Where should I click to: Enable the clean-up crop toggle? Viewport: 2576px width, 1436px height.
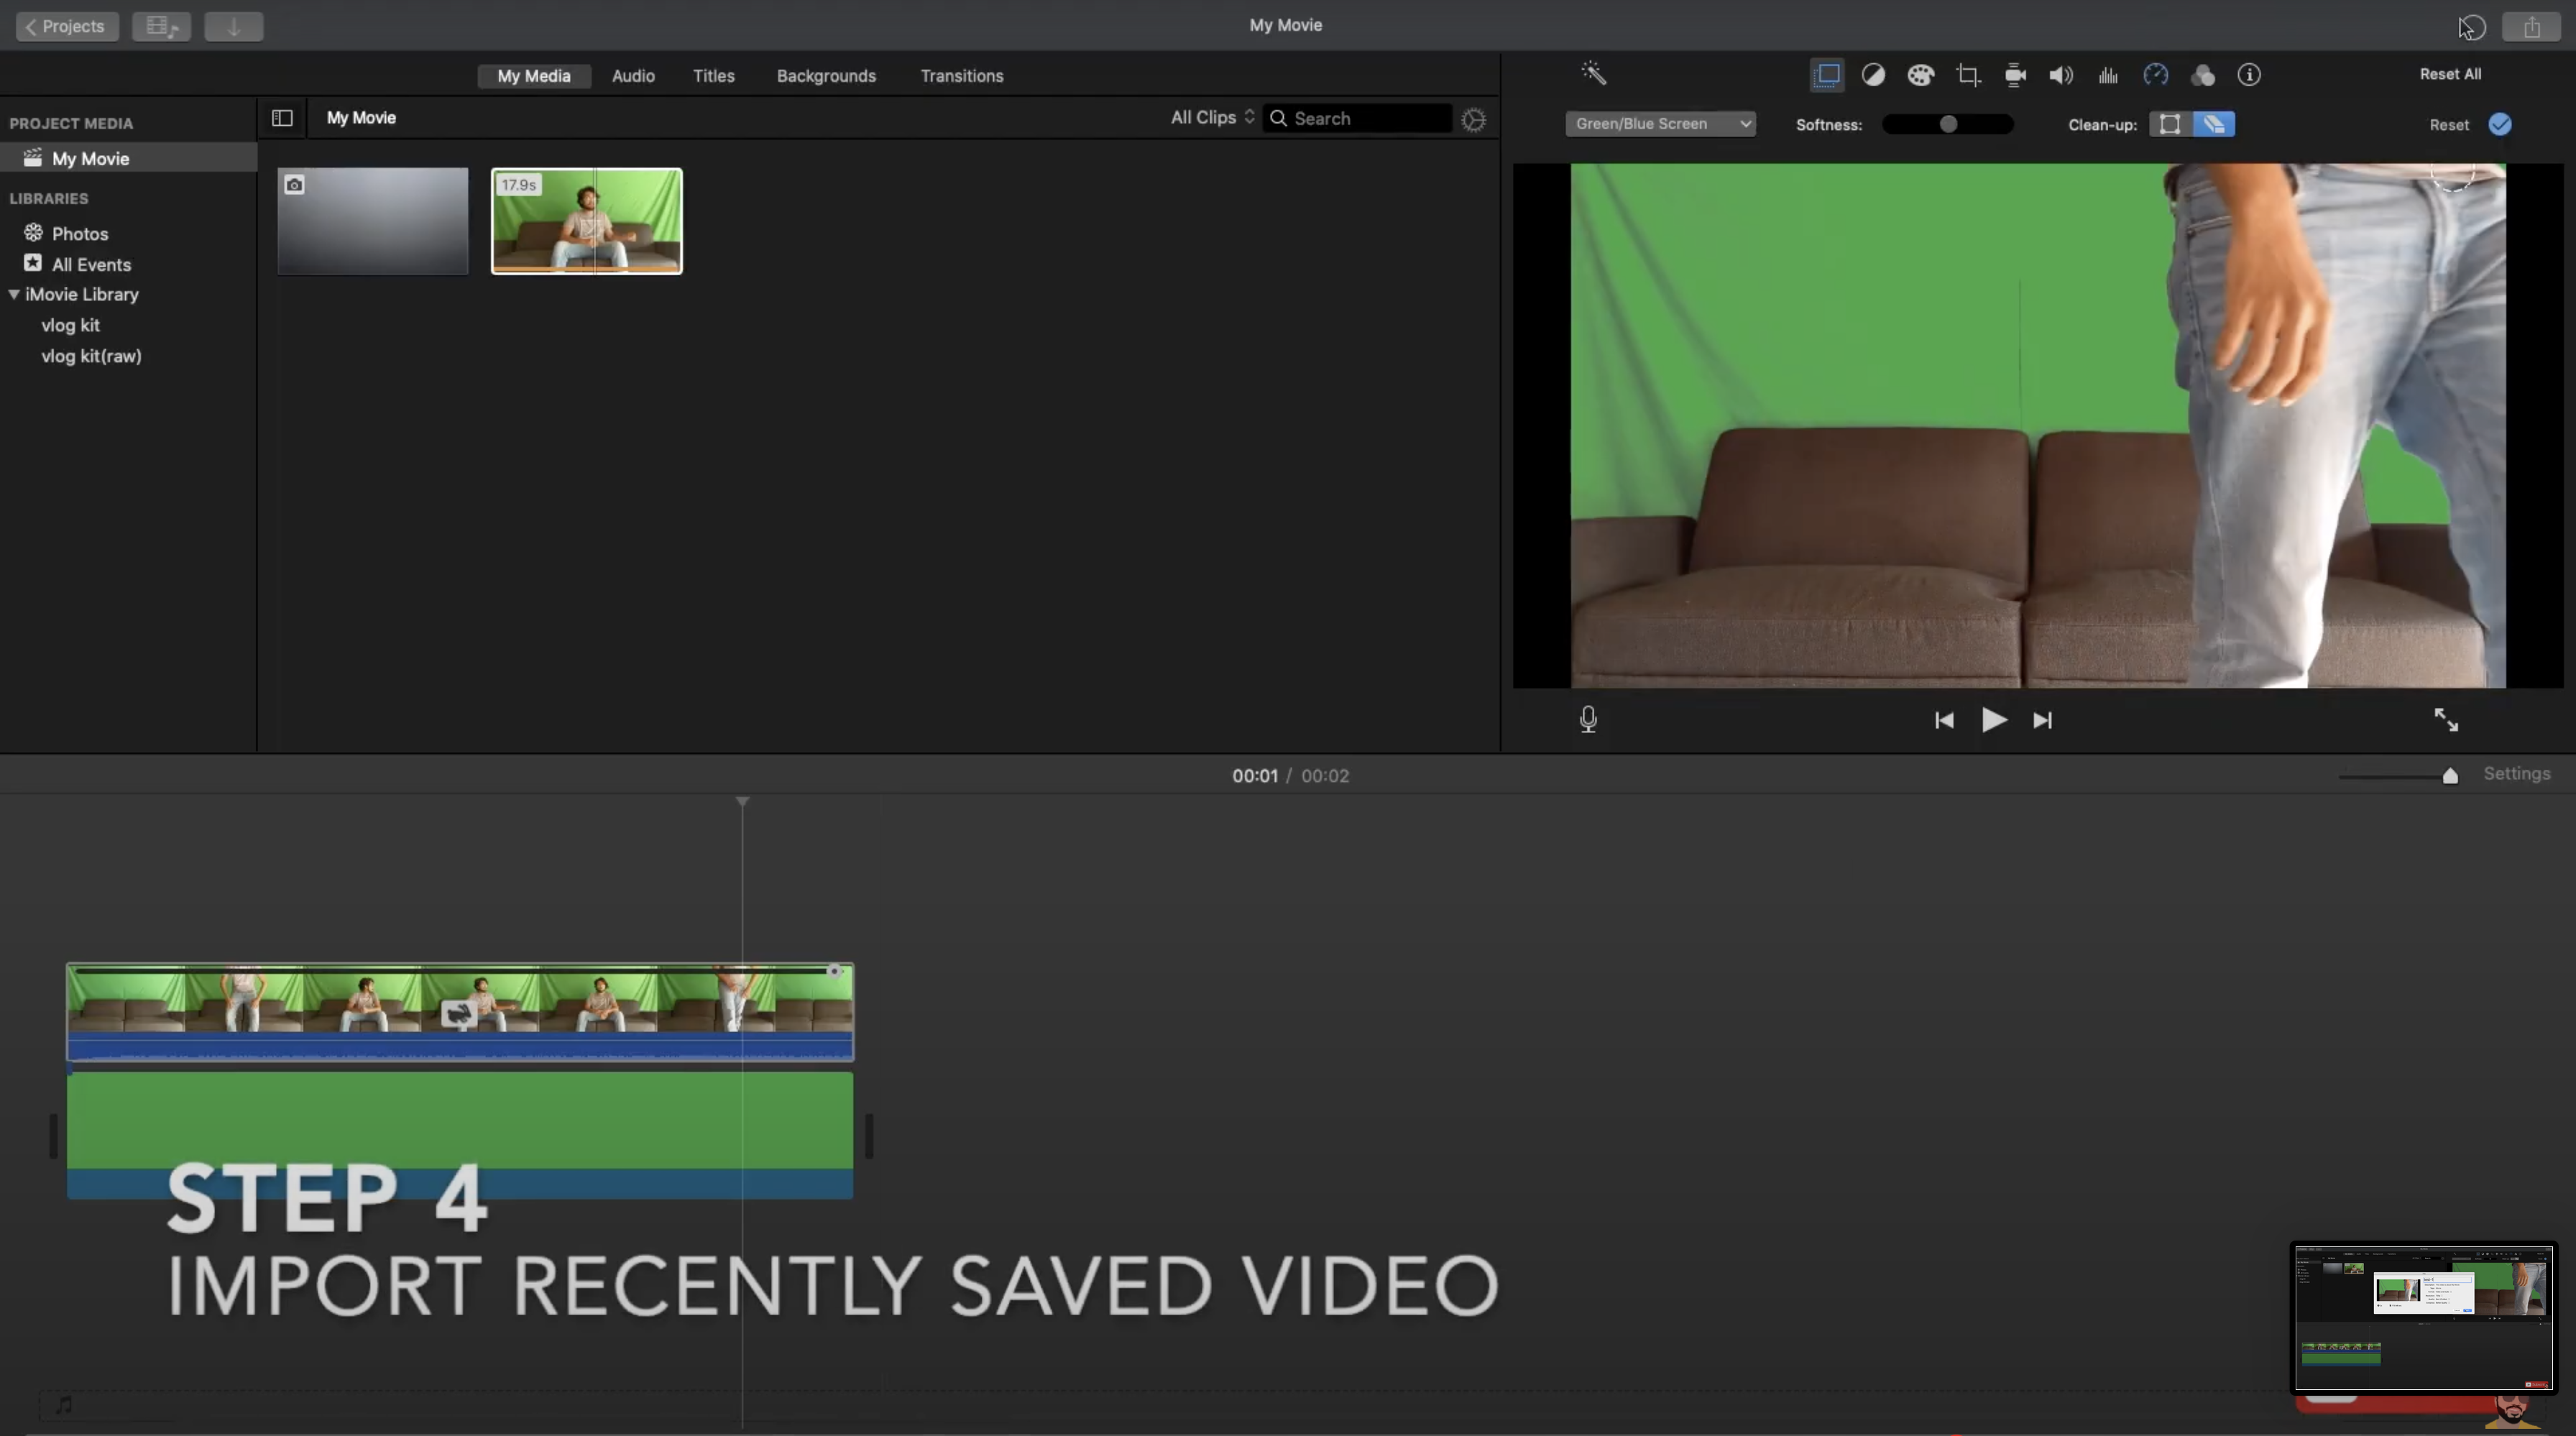click(2169, 124)
